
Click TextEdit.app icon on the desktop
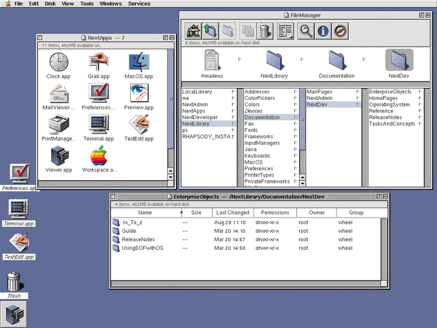pos(19,243)
